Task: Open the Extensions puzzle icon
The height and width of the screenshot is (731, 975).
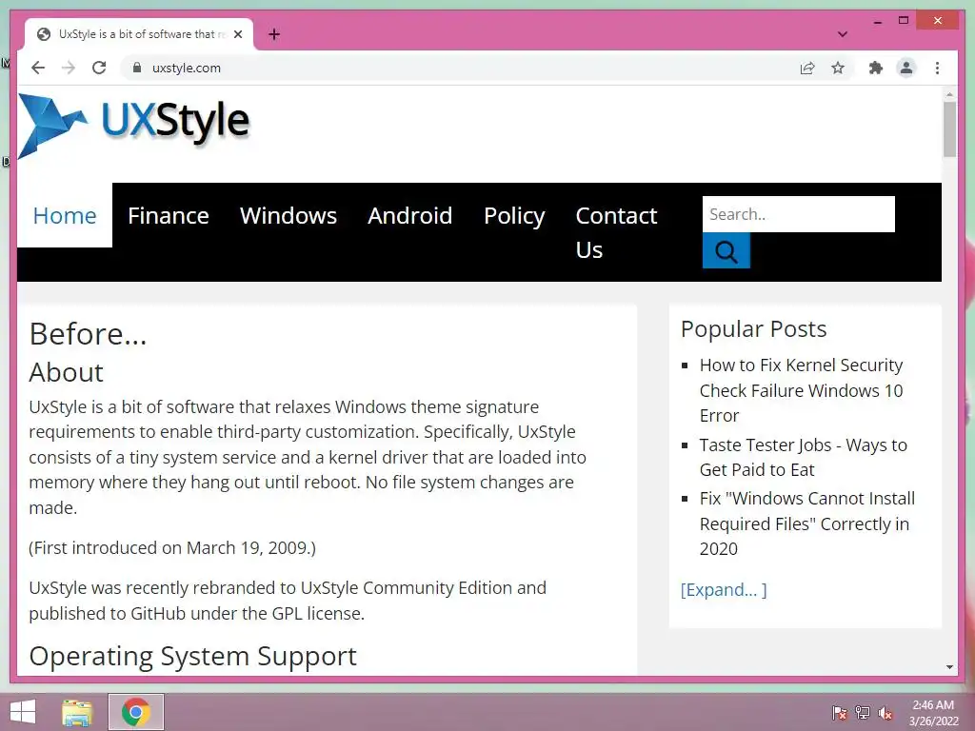Action: click(876, 68)
